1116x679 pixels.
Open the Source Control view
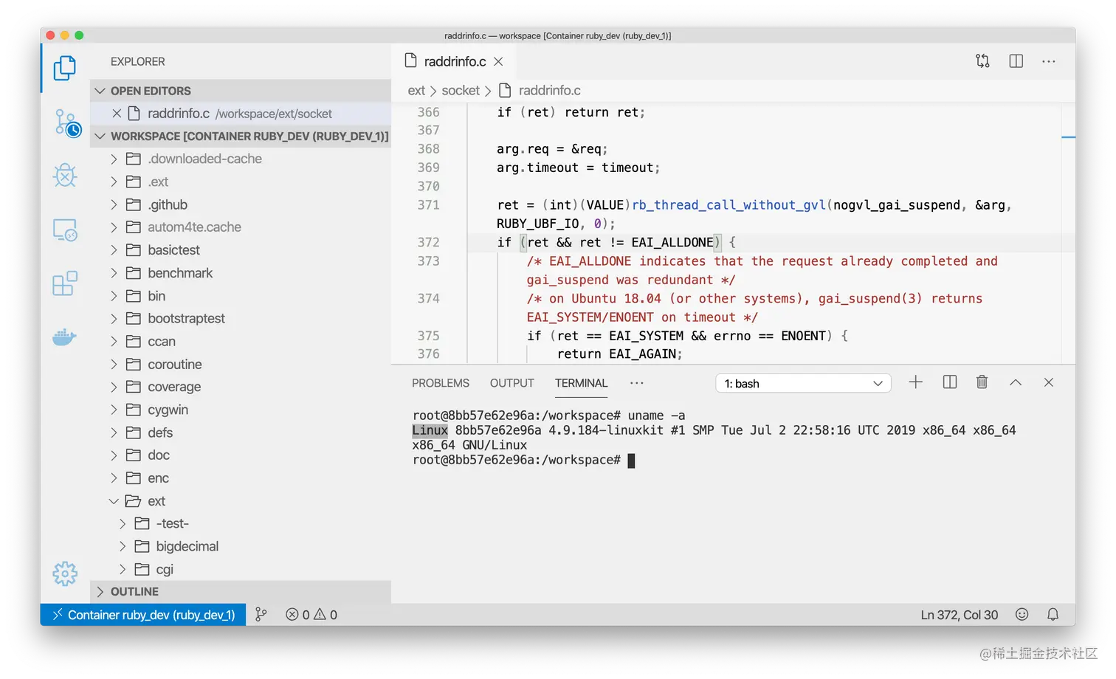pyautogui.click(x=66, y=123)
